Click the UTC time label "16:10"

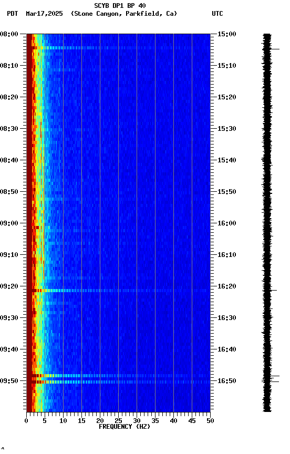pyautogui.click(x=226, y=255)
